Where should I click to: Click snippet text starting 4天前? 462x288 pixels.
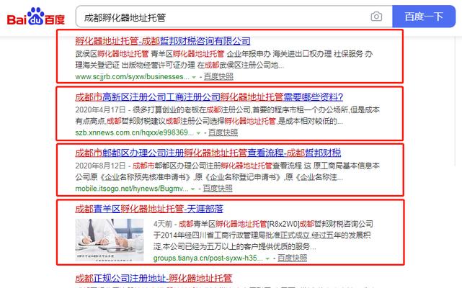[263, 235]
